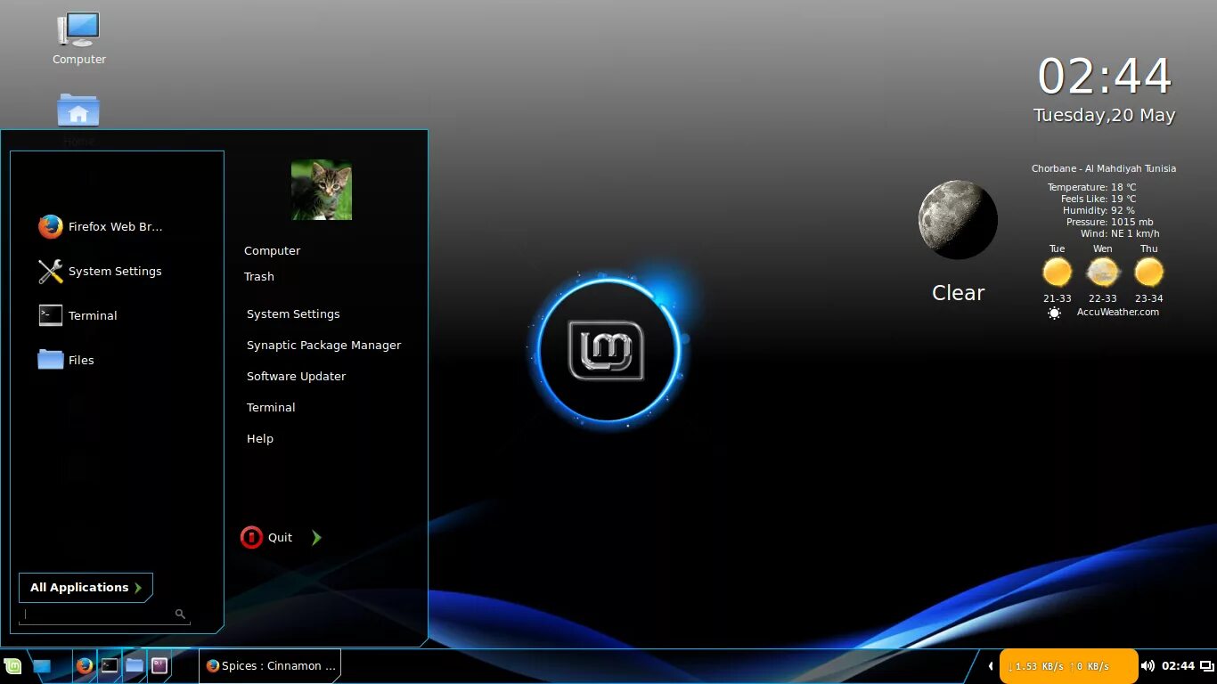This screenshot has height=684, width=1217.
Task: Launch Terminal from the panel launcher
Action: [110, 665]
